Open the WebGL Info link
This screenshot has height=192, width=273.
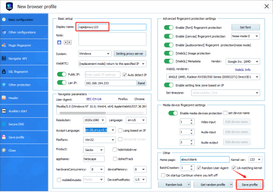coord(242,70)
